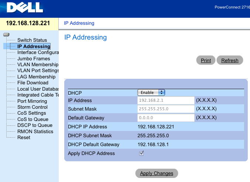
Task: Click the DHCP row label
Action: (x=75, y=93)
